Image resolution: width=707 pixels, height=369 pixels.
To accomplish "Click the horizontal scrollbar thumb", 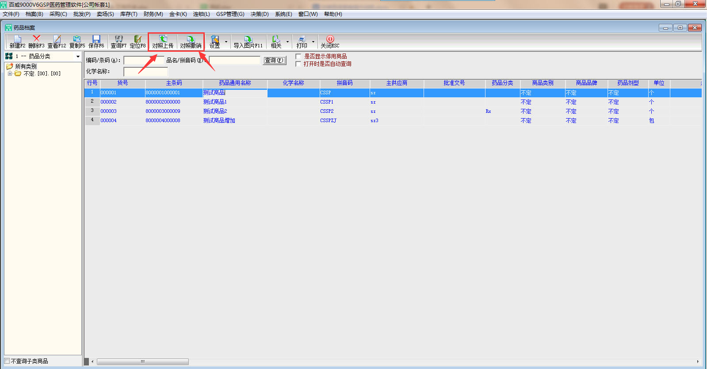I will pos(142,362).
